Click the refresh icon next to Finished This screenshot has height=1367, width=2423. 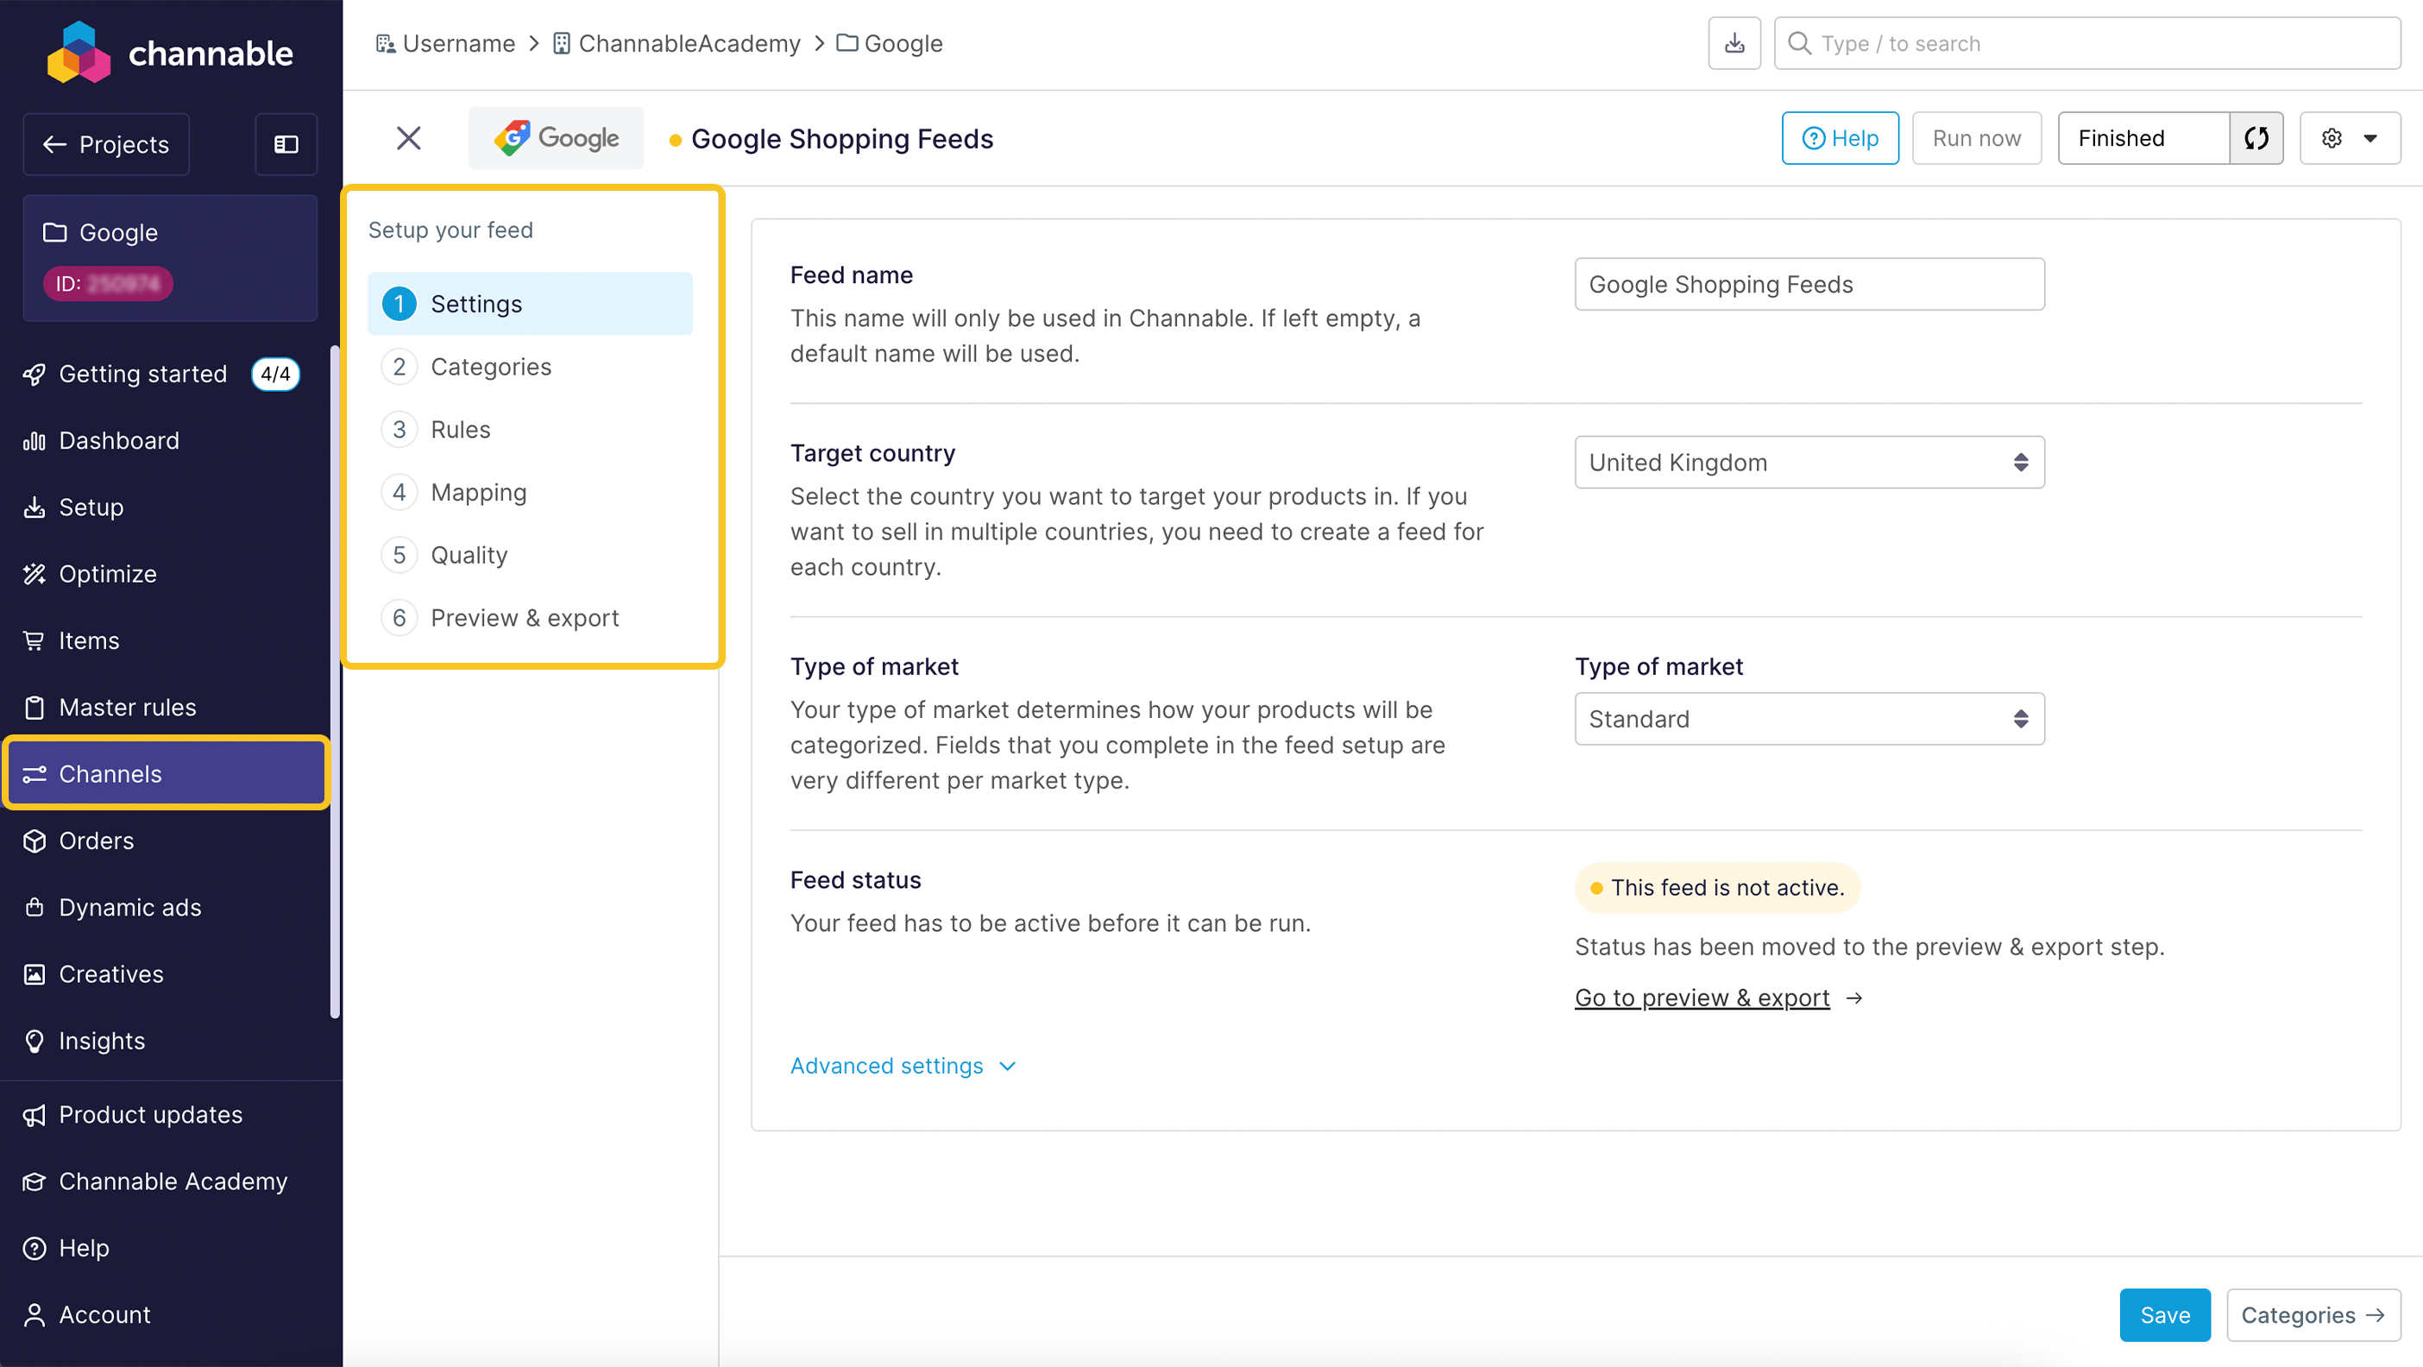(2256, 138)
